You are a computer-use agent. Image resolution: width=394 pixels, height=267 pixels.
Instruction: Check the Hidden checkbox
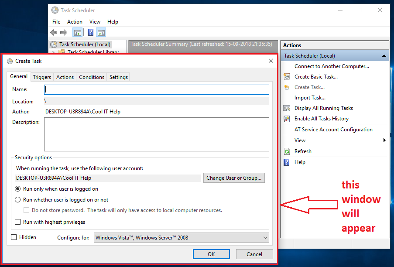pos(14,237)
